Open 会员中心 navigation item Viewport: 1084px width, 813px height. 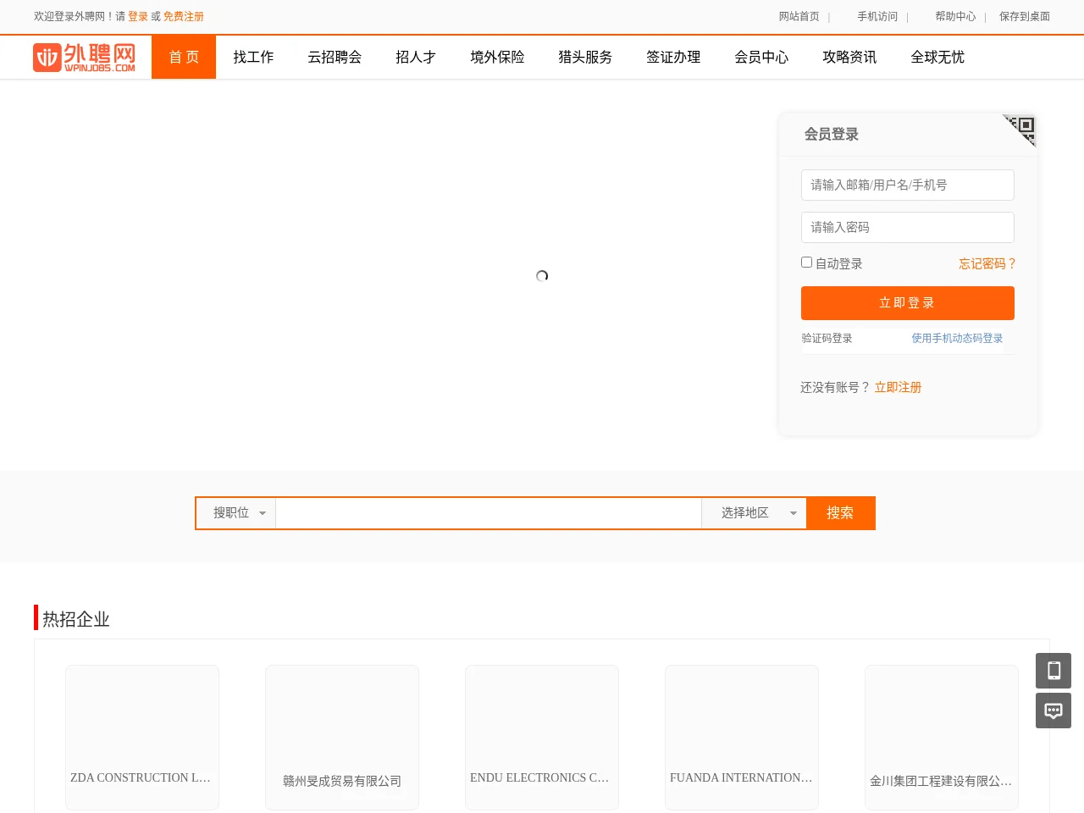[761, 58]
